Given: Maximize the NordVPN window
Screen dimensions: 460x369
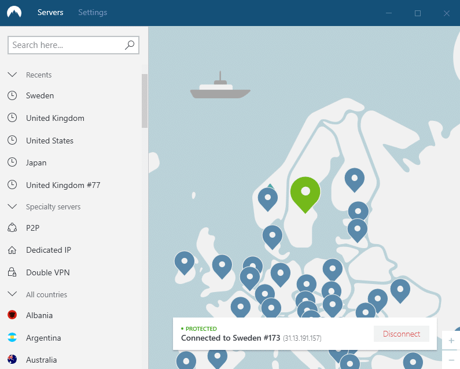Looking at the screenshot, I should 418,13.
